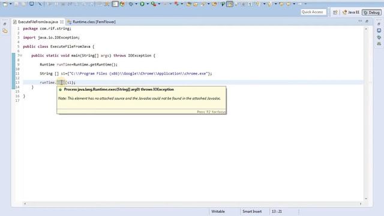Image resolution: width=384 pixels, height=216 pixels.
Task: Toggle Show Whitespace Characters icon
Action: click(250, 4)
